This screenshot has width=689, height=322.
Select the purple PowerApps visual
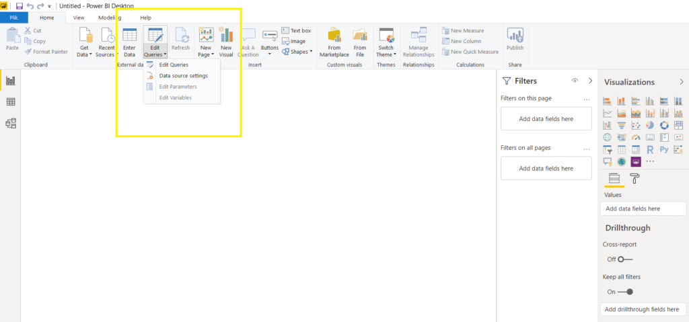(635, 161)
